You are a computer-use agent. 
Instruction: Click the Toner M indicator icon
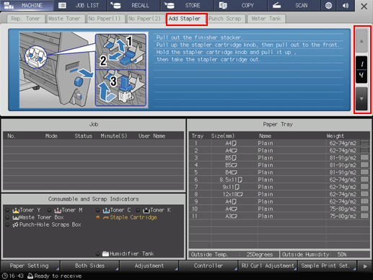[x=58, y=210]
